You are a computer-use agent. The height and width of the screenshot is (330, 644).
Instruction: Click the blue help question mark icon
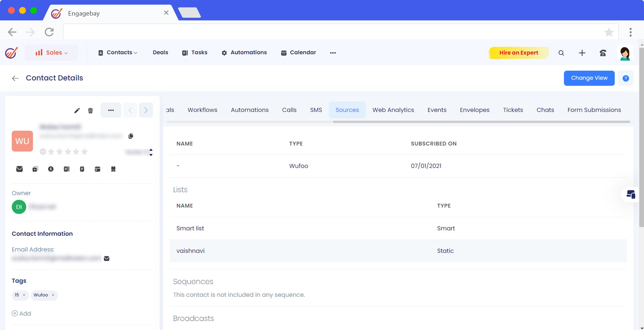tap(626, 78)
